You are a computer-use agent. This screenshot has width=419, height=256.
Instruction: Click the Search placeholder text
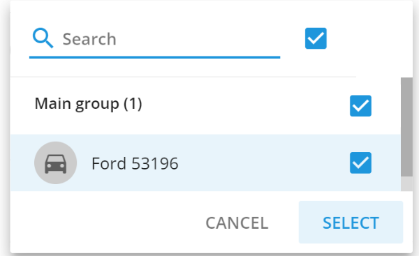(x=89, y=39)
